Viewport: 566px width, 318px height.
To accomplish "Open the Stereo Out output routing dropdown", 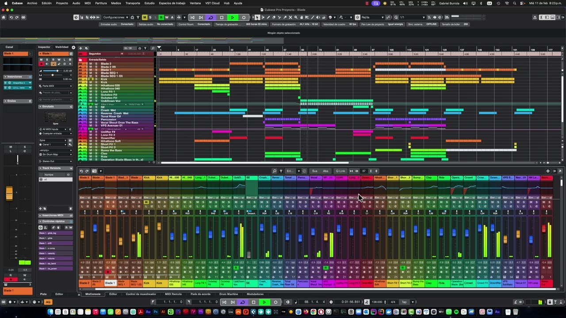I will [x=56, y=161].
